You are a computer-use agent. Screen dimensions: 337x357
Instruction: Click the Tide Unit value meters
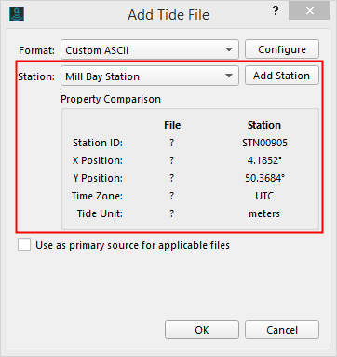click(x=264, y=213)
